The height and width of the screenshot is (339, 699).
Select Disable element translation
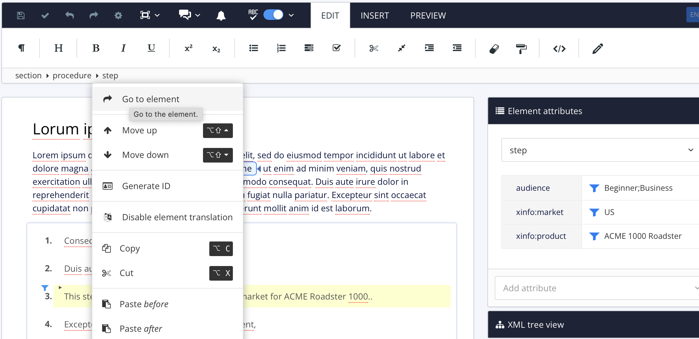pos(177,217)
